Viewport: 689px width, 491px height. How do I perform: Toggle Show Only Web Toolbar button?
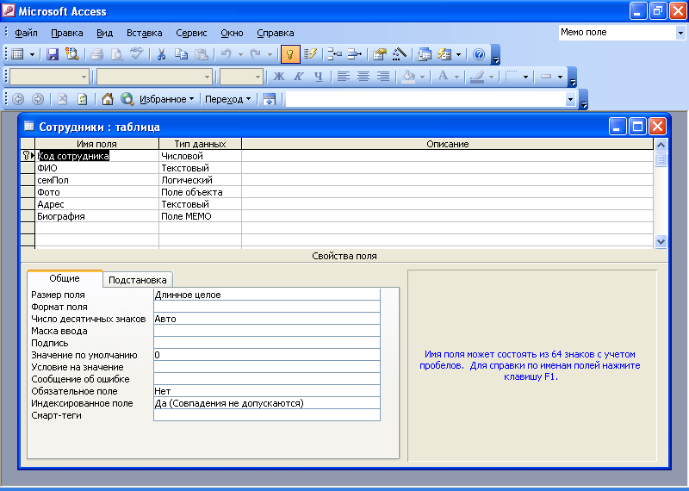pos(269,99)
